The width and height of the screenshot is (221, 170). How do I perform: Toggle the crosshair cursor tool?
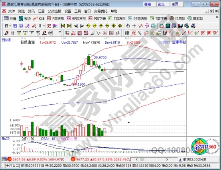[134, 26]
